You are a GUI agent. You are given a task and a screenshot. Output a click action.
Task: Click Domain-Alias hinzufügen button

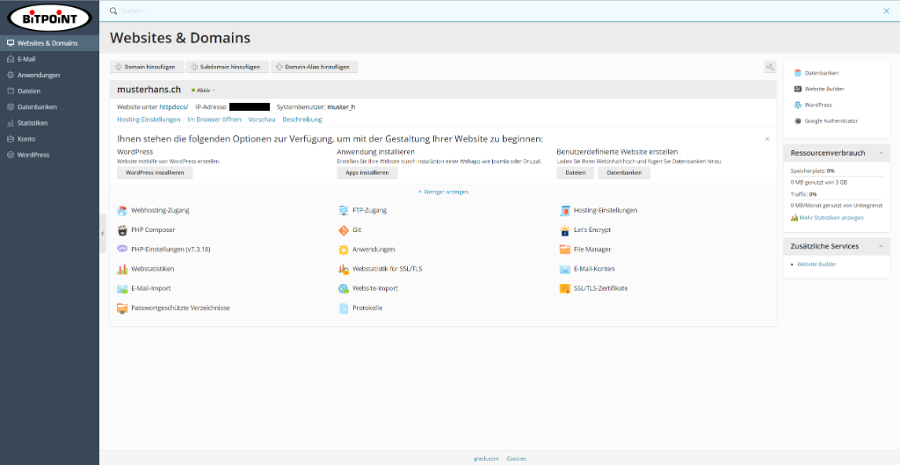314,67
